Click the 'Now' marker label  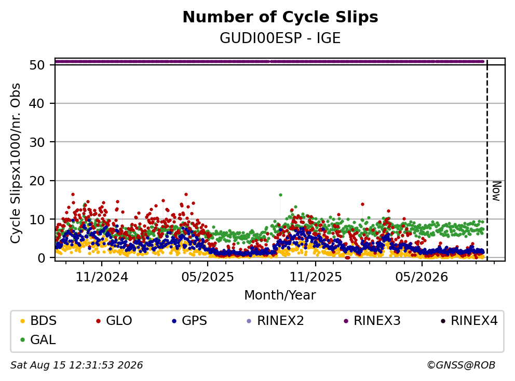click(x=497, y=191)
